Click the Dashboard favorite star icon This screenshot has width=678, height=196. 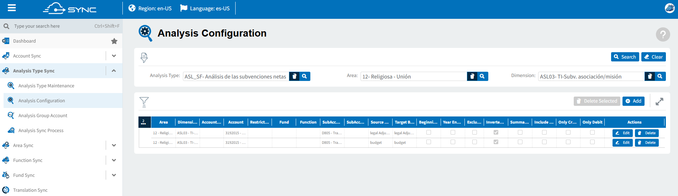click(114, 41)
